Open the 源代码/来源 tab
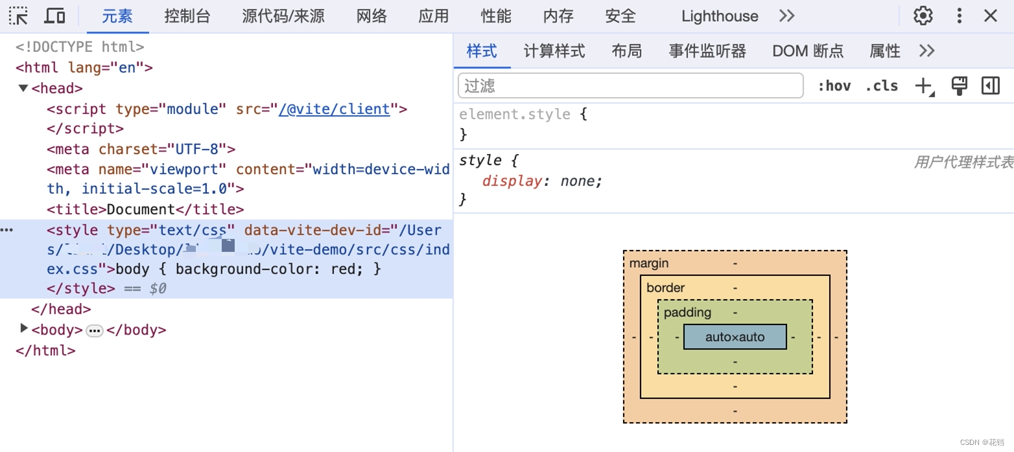The width and height of the screenshot is (1014, 452). pos(283,16)
